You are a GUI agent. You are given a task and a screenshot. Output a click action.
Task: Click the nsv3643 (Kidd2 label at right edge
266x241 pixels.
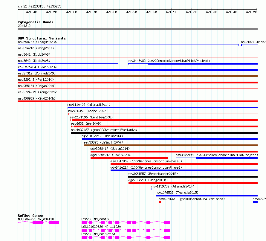pos(253,42)
